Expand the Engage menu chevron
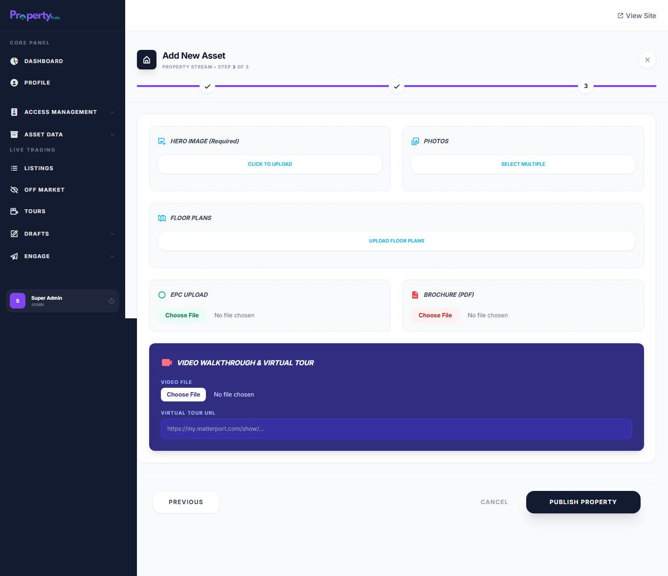 tap(112, 256)
